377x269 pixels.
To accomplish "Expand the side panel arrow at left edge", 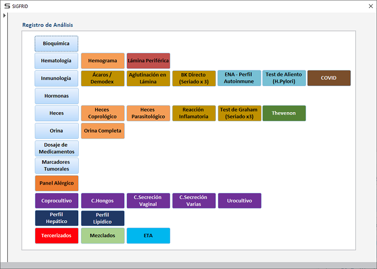I will [5, 15].
